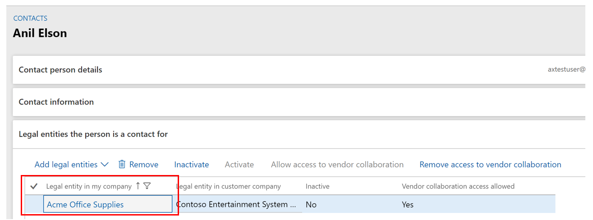The width and height of the screenshot is (593, 220).
Task: Click Vendor collaboration access allowed column header
Action: click(458, 186)
